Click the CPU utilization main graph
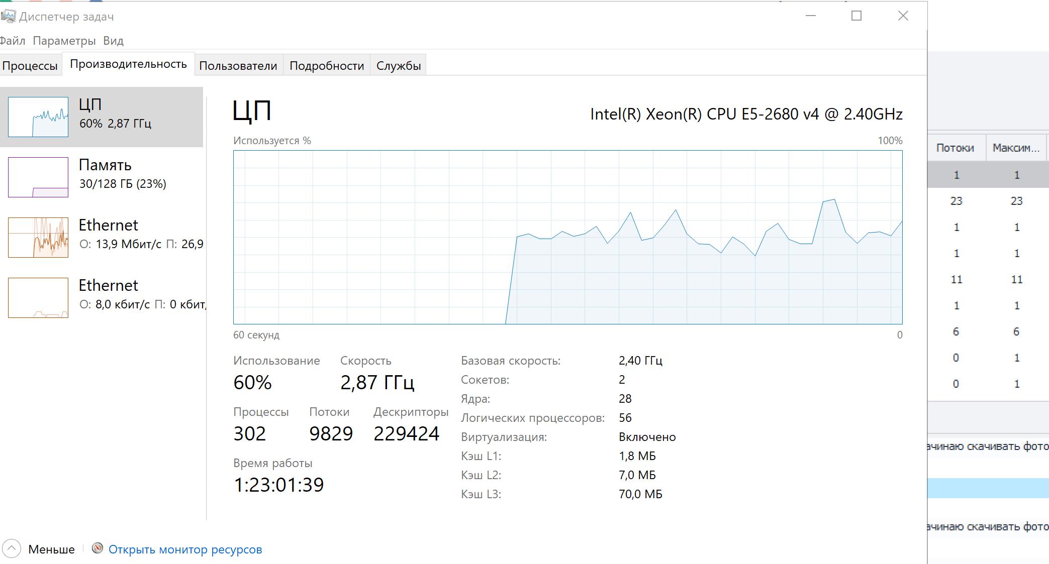This screenshot has width=1049, height=564. (x=567, y=237)
